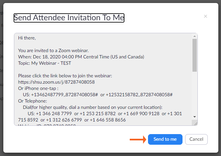Close the invitation dialog with the X

[x=205, y=16]
